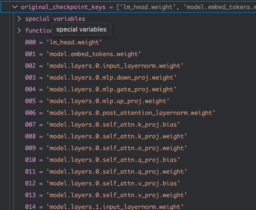This screenshot has height=210, width=256.
Task: Select item 005 mlp.up_proj.weight
Action: (x=97, y=101)
